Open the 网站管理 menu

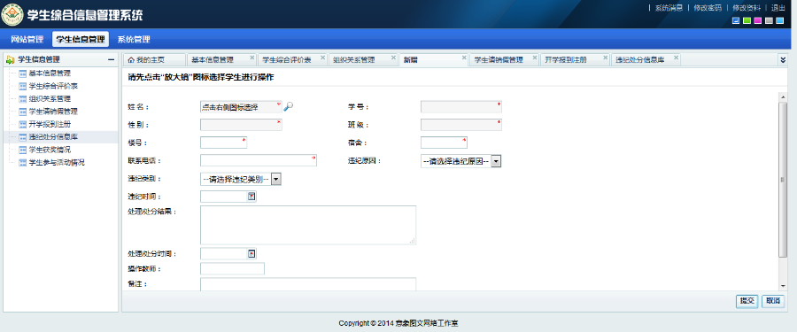tap(27, 39)
